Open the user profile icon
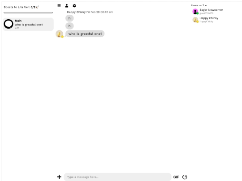242x181 pixels. click(x=66, y=6)
